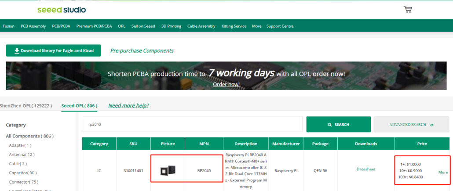Open the Pre-purchase Components link
453x191 pixels.
(142, 51)
